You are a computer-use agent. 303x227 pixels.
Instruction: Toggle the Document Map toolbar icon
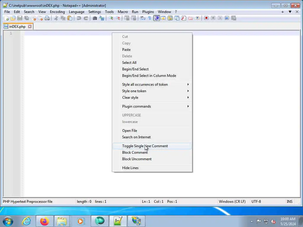(170, 18)
